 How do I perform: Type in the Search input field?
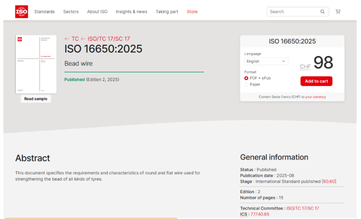(x=293, y=12)
